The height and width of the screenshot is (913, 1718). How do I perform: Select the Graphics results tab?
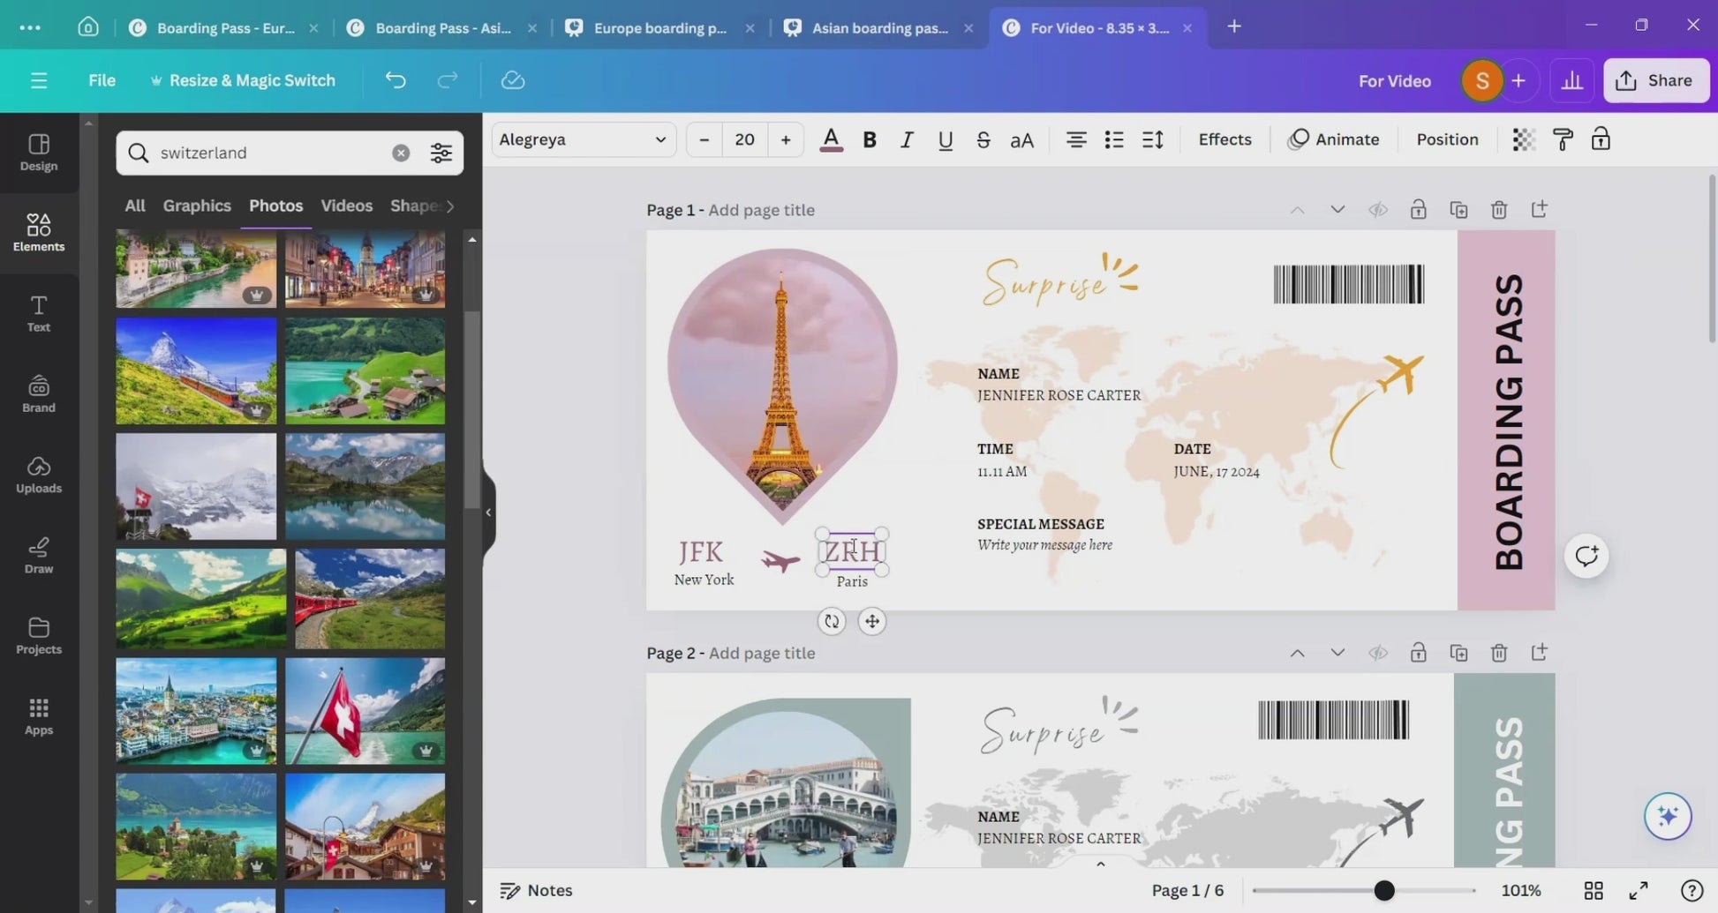(197, 206)
